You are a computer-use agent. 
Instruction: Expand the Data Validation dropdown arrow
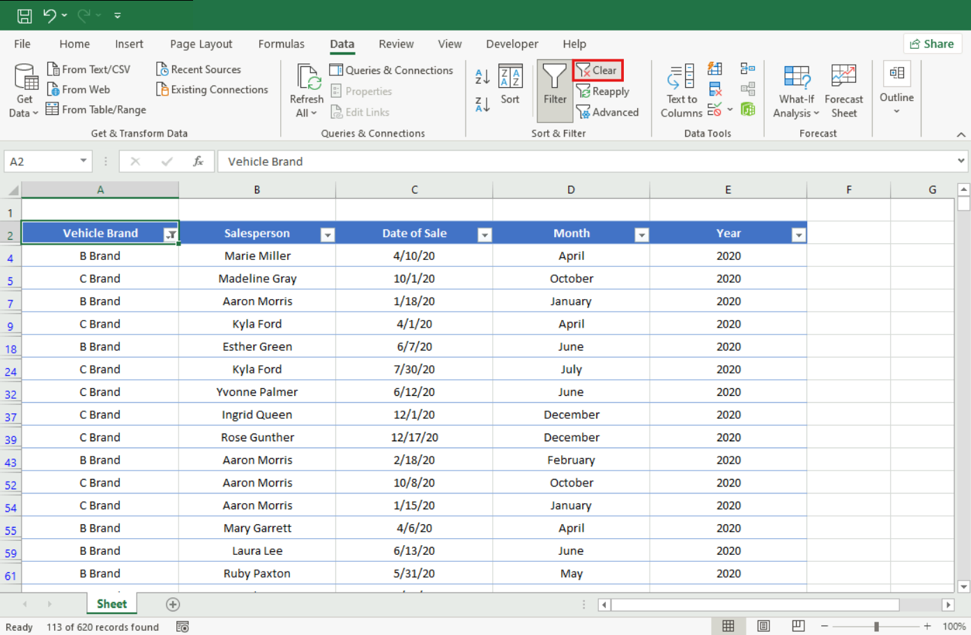[x=730, y=109]
